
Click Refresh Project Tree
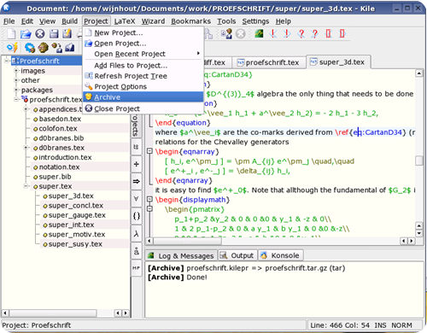(x=143, y=76)
